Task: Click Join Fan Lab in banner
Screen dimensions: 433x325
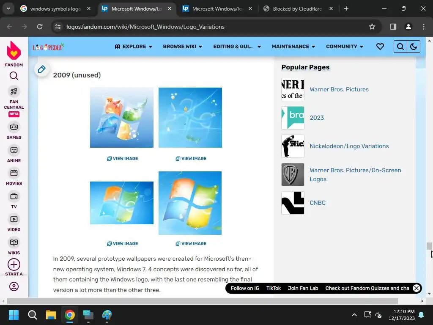Action: 303,288
